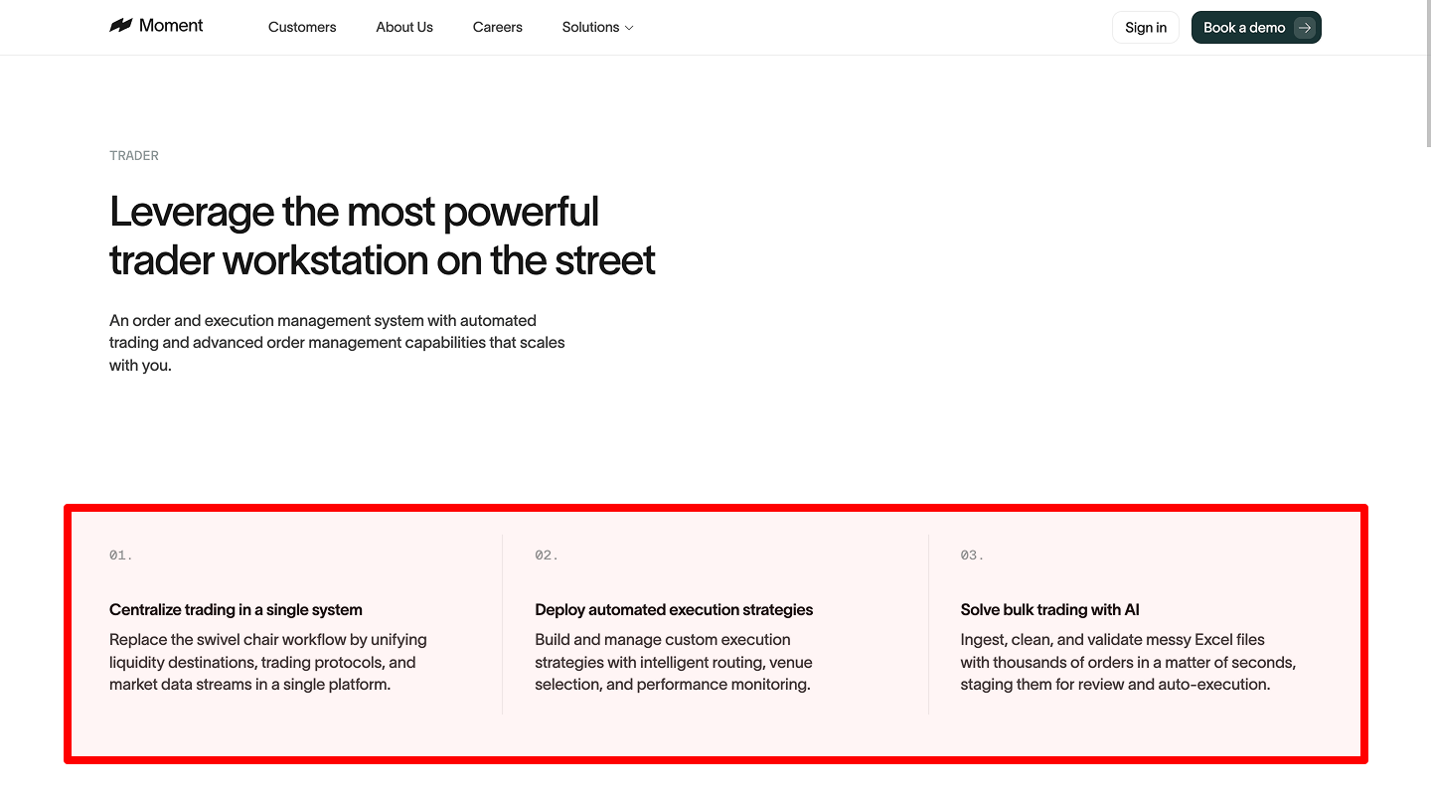Open the Solutions dropdown in the navigation

click(x=596, y=27)
